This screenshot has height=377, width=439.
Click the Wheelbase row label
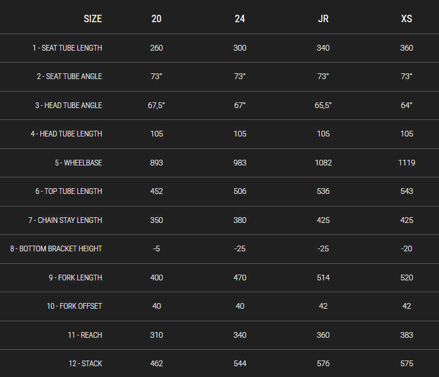pyautogui.click(x=78, y=163)
